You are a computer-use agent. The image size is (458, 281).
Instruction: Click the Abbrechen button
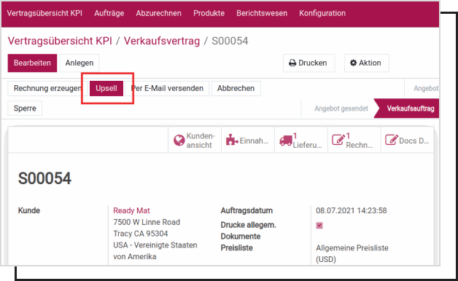pyautogui.click(x=236, y=88)
